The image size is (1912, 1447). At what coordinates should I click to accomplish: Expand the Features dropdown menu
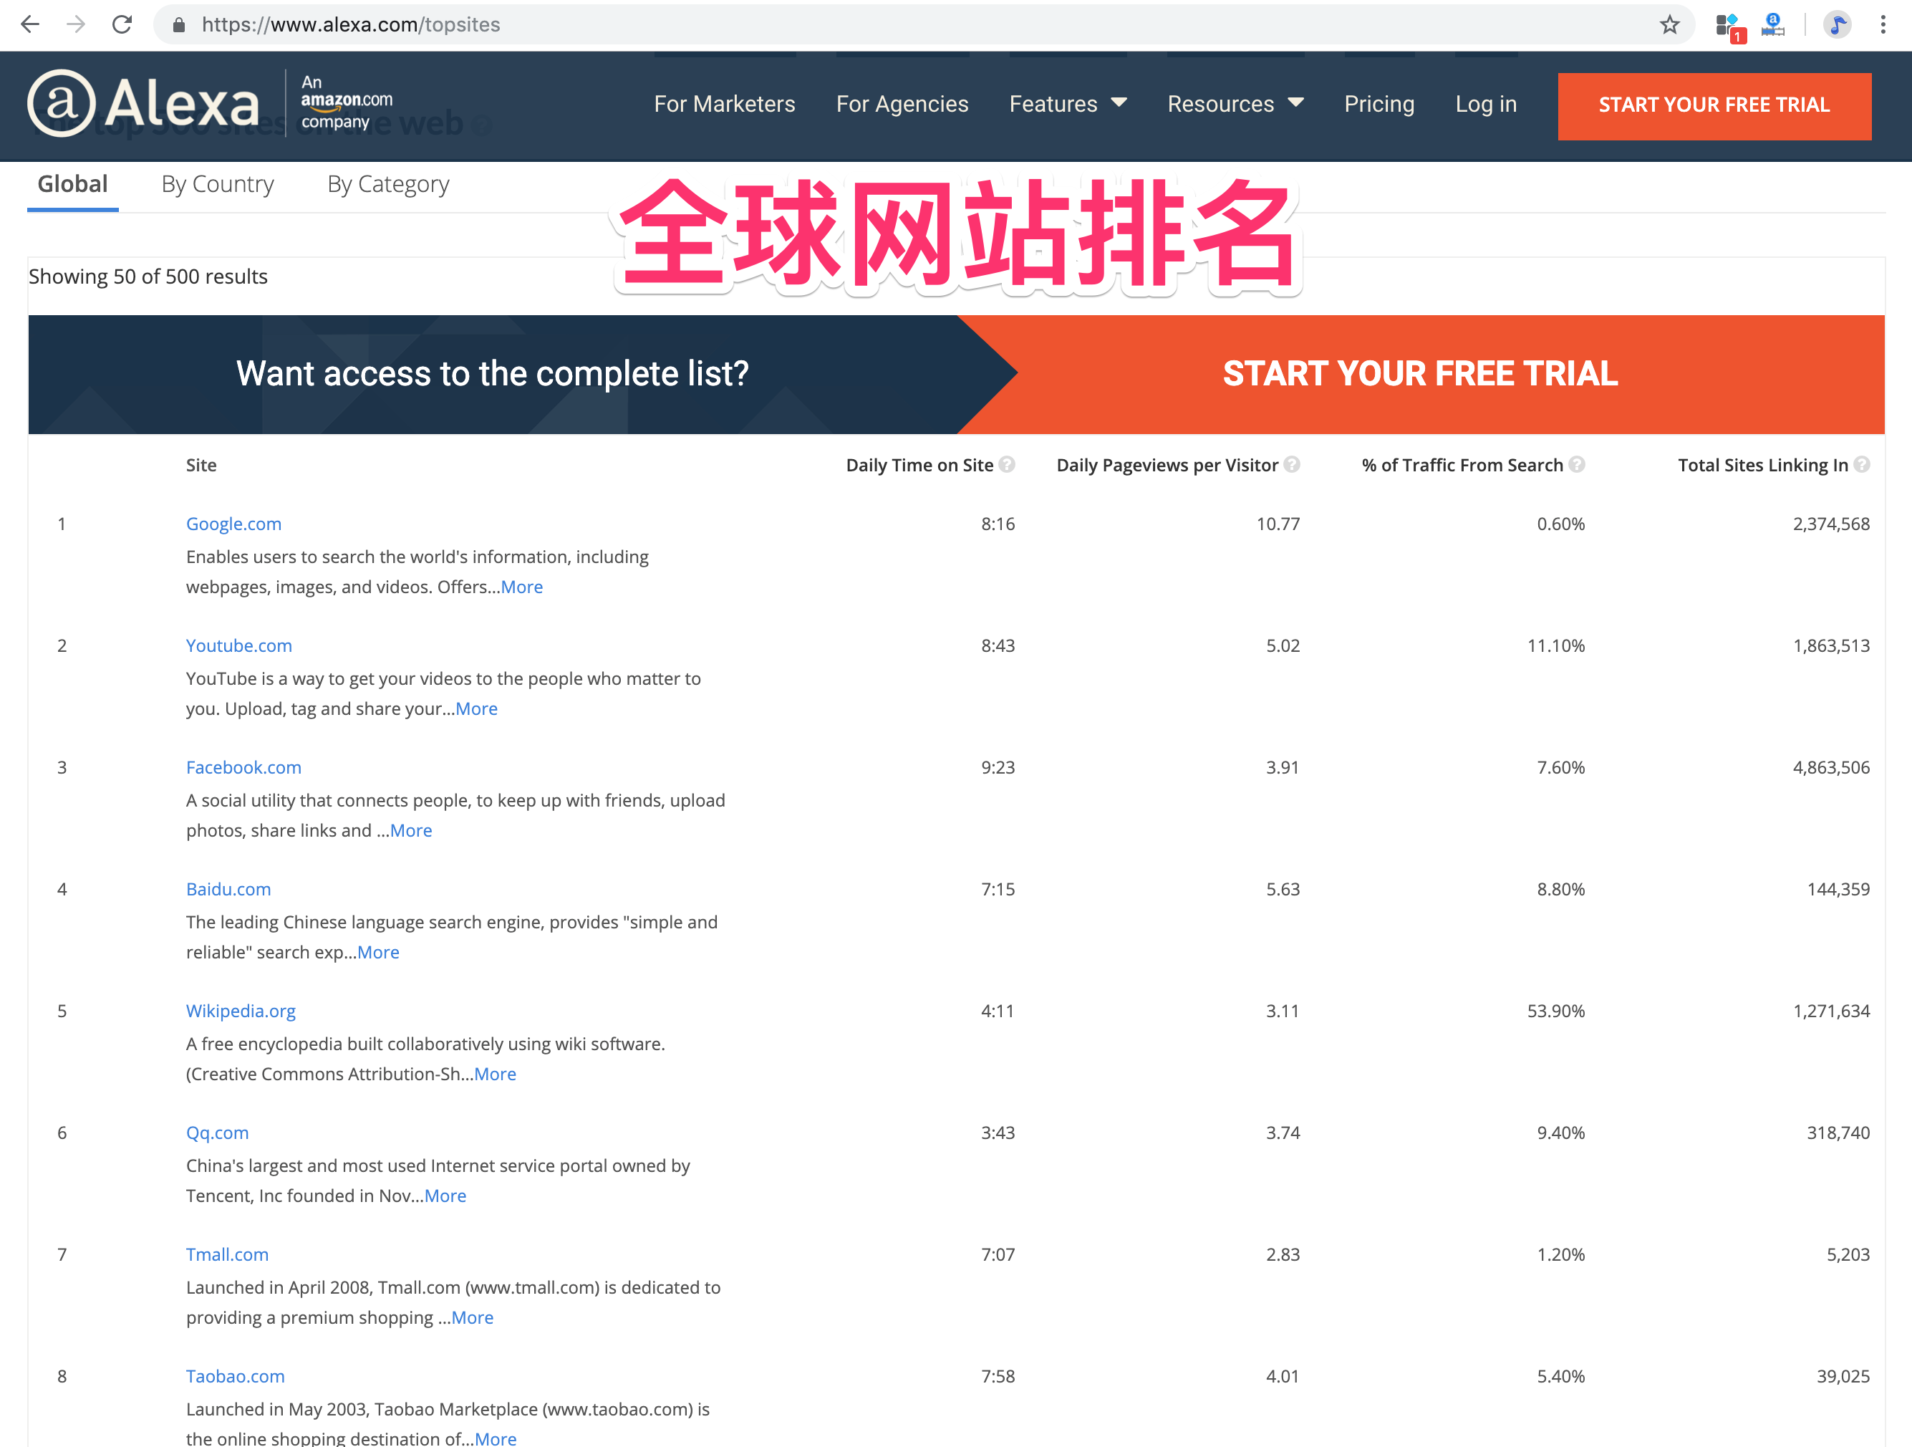coord(1068,104)
